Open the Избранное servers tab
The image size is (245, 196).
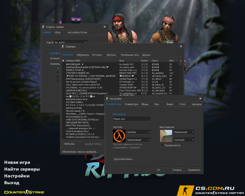pos(83,55)
